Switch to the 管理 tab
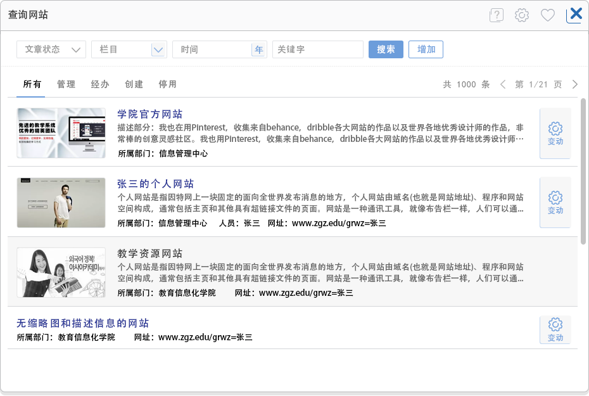This screenshot has height=396, width=589. [66, 84]
